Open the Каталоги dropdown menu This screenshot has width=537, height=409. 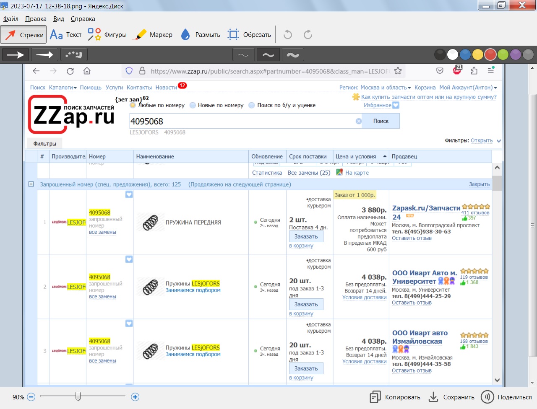coord(63,87)
